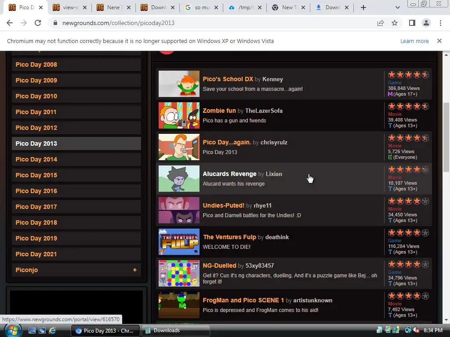Expand the tab search dropdown
Viewport: 450px width, 337px height.
click(x=397, y=7)
